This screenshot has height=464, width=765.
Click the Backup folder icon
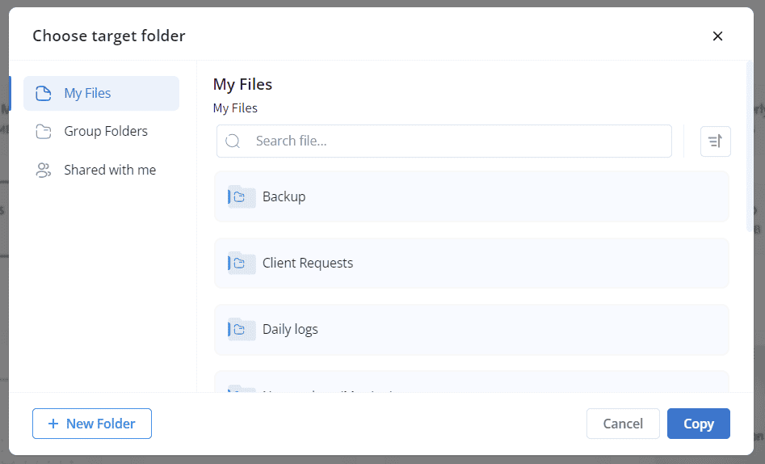242,196
